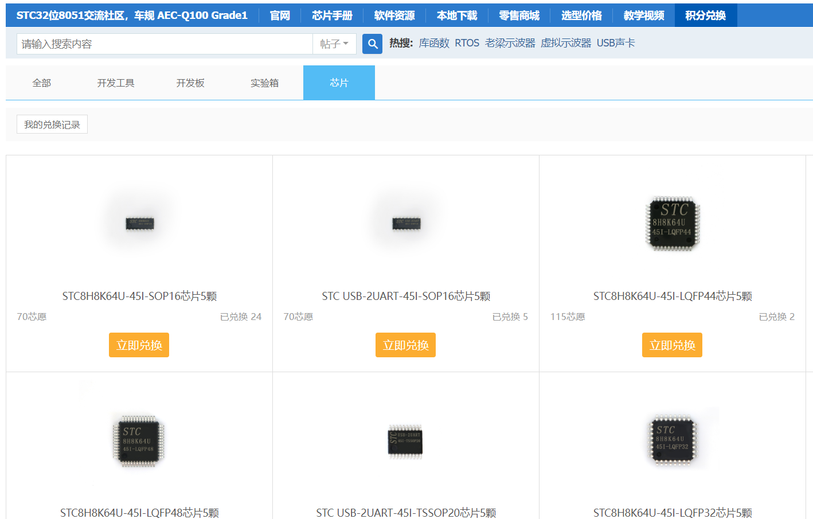Go to 软件资源 in the top navigation
This screenshot has width=813, height=519.
coord(394,15)
